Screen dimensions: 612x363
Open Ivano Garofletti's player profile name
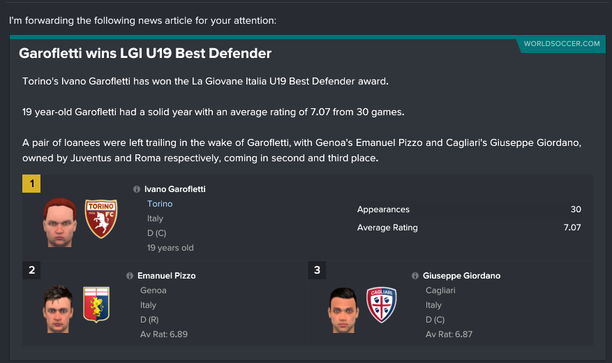coord(175,189)
